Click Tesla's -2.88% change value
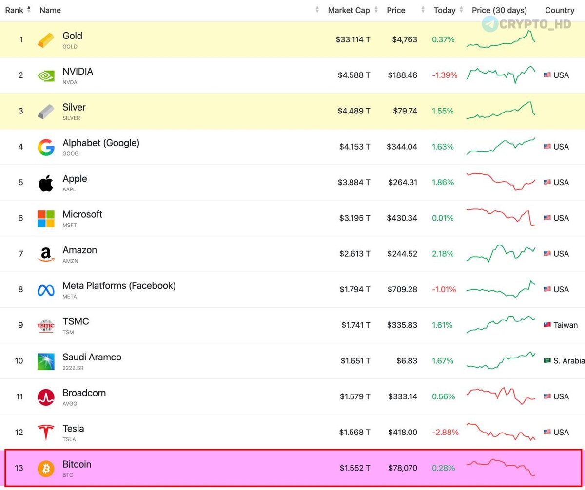Viewport: 585px width, 490px height. pos(445,432)
